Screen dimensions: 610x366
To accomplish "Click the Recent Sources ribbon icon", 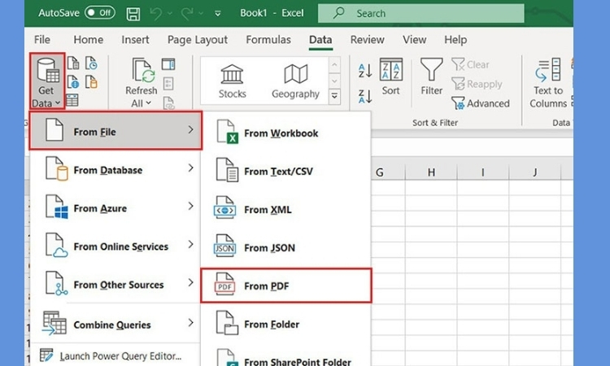I will 91,63.
